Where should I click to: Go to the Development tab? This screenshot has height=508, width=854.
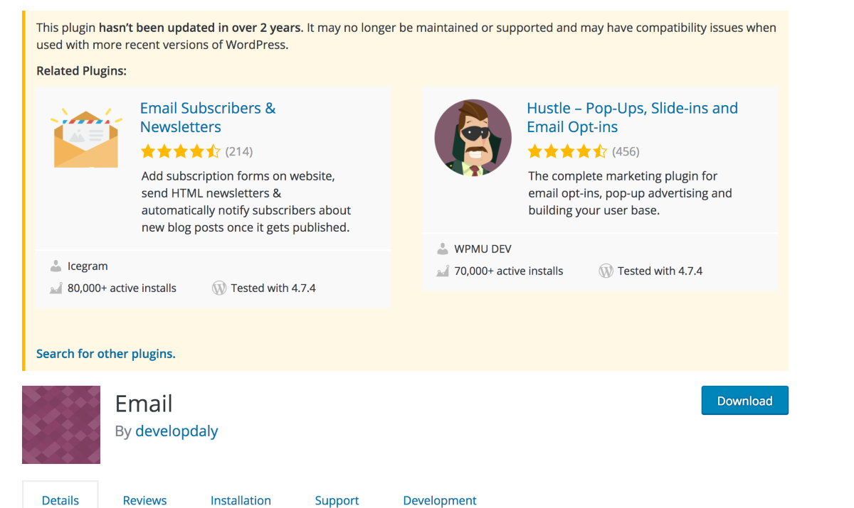(440, 500)
